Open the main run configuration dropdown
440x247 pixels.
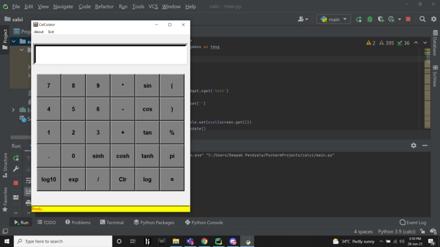pyautogui.click(x=334, y=19)
